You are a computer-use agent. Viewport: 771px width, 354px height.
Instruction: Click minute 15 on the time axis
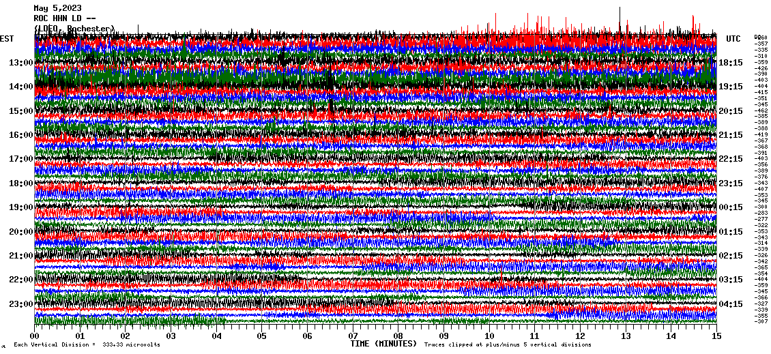click(x=716, y=336)
